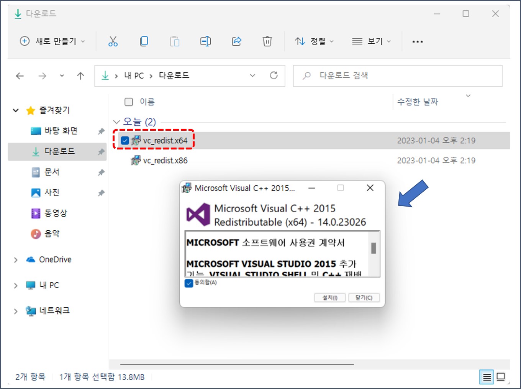This screenshot has width=521, height=389.
Task: Click the license agreement text area
Action: [277, 254]
